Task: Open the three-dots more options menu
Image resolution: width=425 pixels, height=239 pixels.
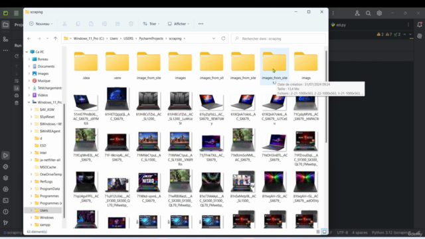Action: [x=201, y=24]
